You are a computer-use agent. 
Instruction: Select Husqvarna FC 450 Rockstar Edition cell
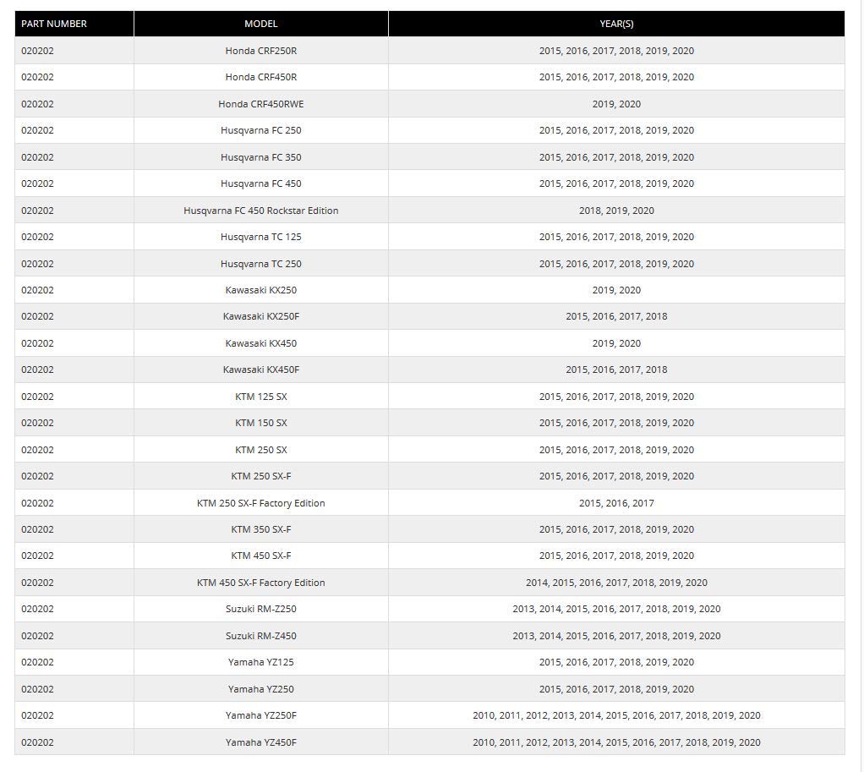pos(260,211)
